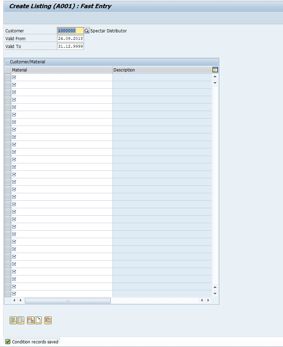Click the Deselect All rows icon
The image size is (283, 347).
(21, 320)
